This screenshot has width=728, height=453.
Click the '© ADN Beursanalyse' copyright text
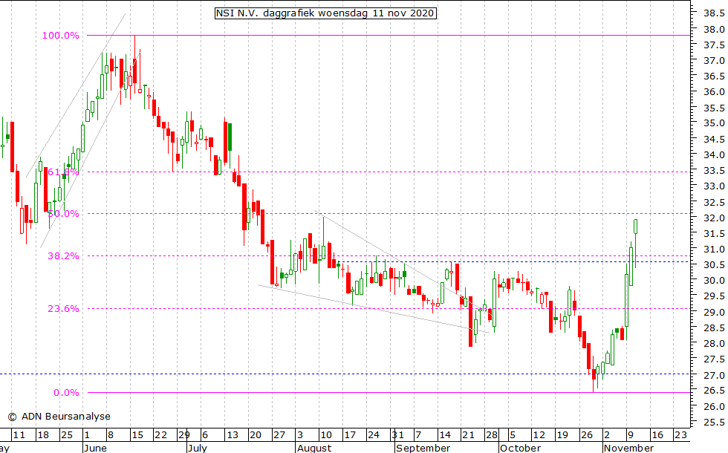click(x=59, y=417)
